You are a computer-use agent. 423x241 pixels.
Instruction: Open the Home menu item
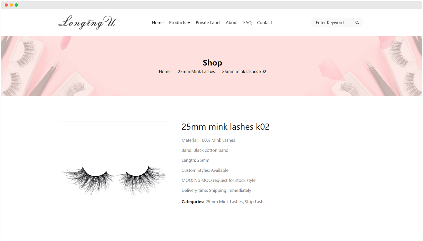pos(158,23)
